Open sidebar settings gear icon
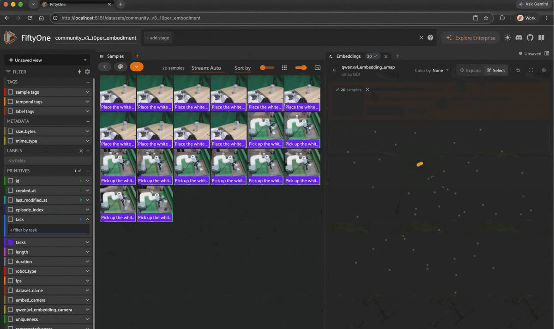This screenshot has height=329, width=554. pos(87,72)
